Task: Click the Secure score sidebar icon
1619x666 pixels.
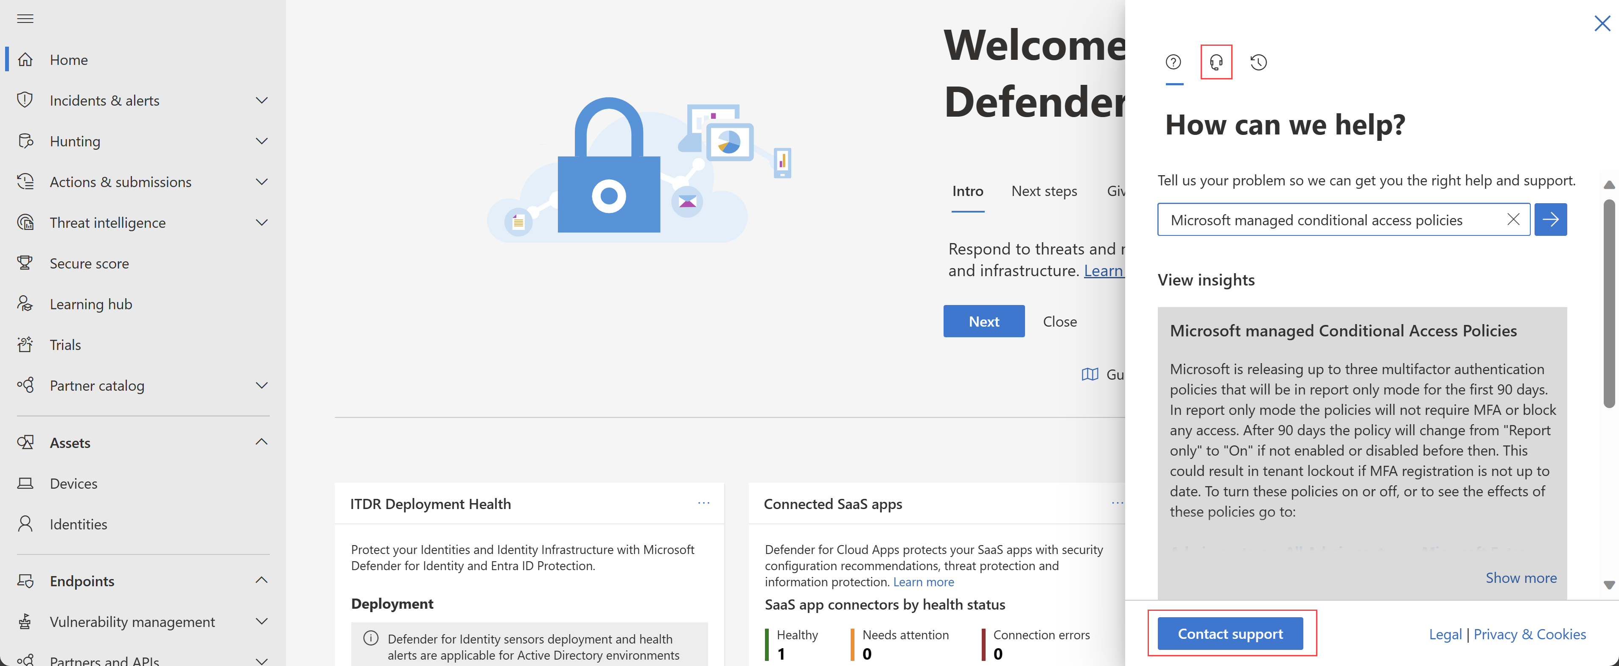Action: pyautogui.click(x=29, y=262)
